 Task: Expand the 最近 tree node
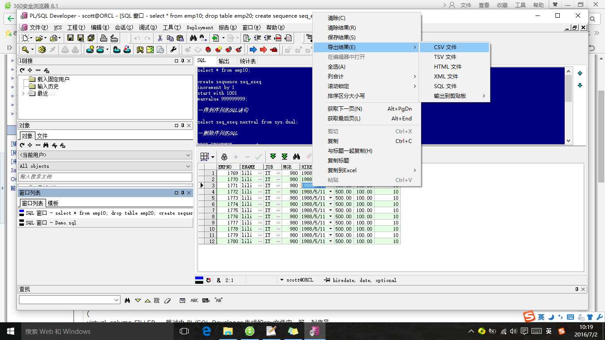coord(23,94)
